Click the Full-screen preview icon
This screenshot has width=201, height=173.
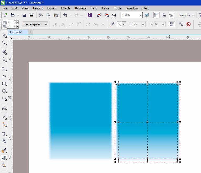pos(147,15)
